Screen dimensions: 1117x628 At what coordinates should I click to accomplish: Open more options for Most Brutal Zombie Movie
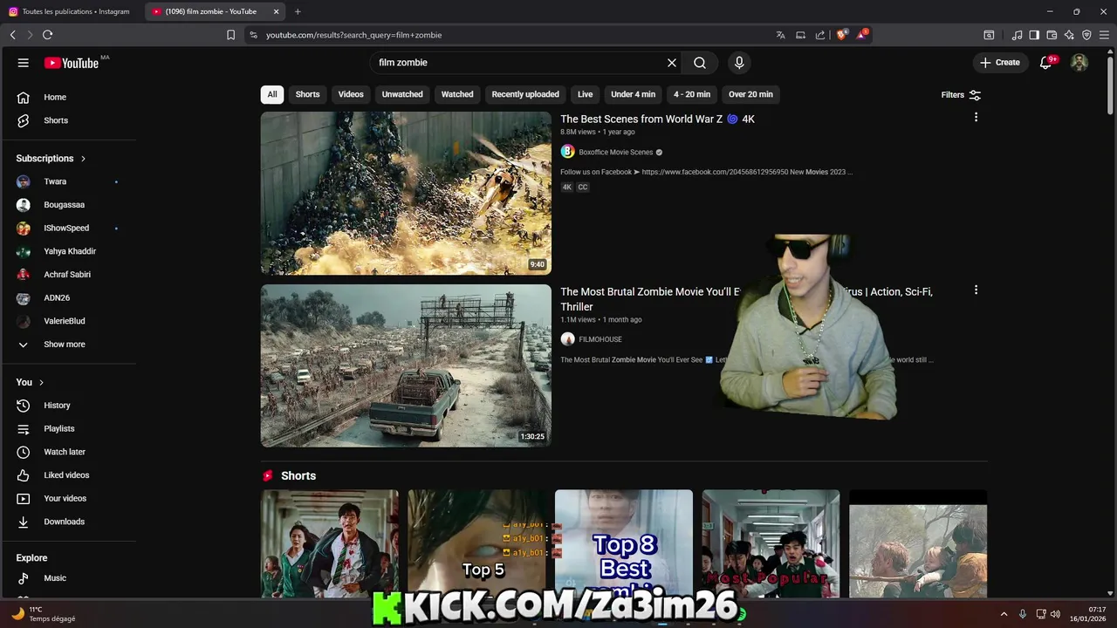coord(976,290)
